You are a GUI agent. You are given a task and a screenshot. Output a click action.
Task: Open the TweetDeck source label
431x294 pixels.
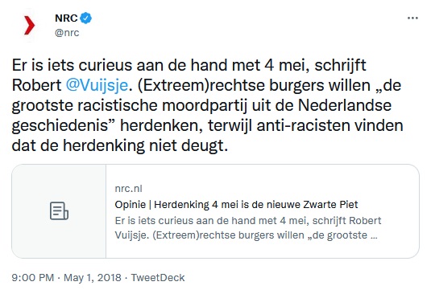tap(158, 278)
